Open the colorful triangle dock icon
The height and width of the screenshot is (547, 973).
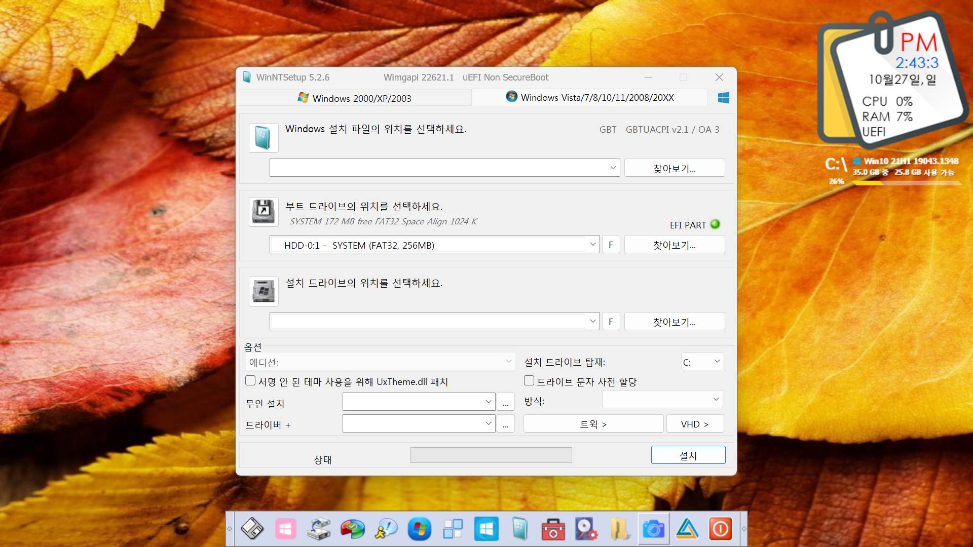click(687, 529)
